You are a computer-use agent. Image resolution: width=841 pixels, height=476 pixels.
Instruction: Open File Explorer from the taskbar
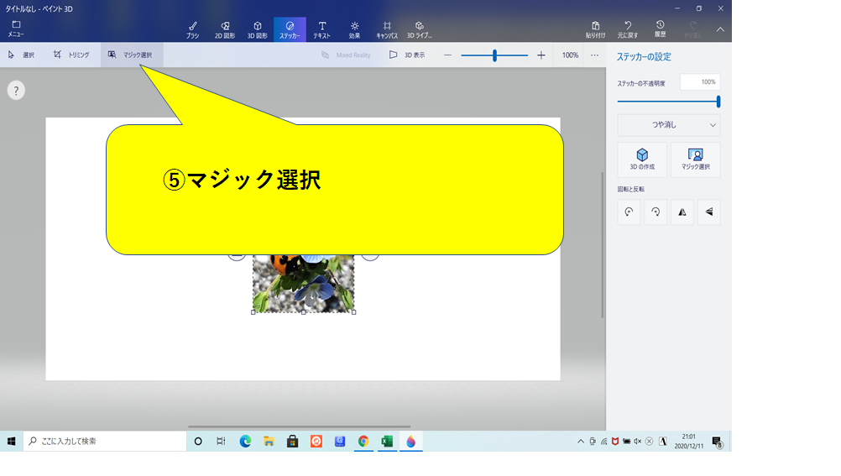pyautogui.click(x=269, y=441)
